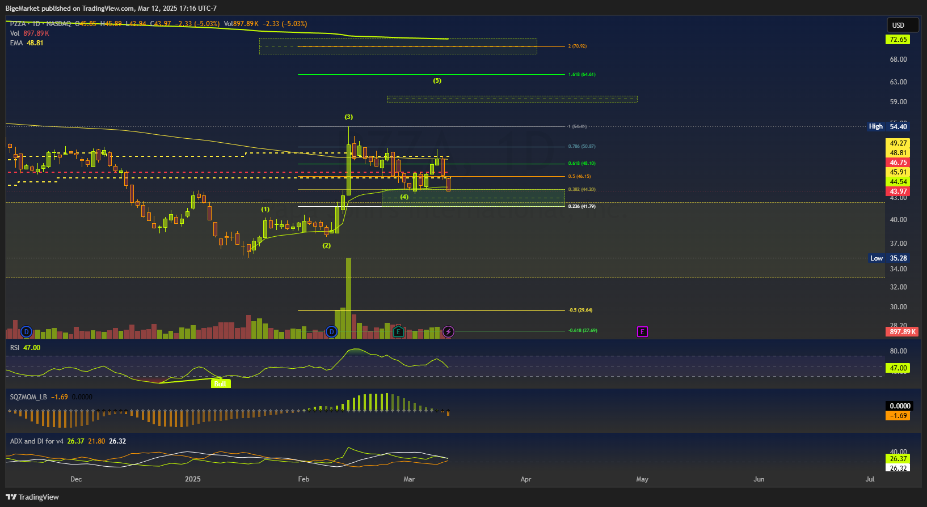Click the Fib 2 (70.92) level label
This screenshot has width=927, height=507.
pyautogui.click(x=578, y=46)
